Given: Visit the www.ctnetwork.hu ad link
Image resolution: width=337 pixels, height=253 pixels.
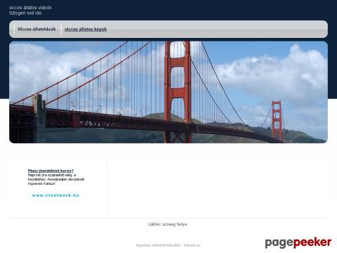Looking at the screenshot, I should [x=55, y=195].
